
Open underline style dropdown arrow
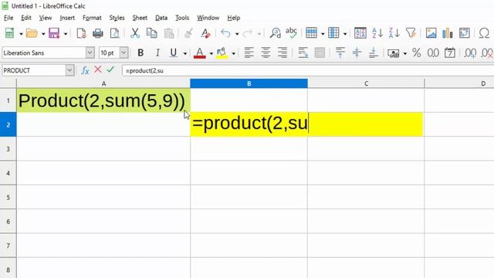coord(185,53)
